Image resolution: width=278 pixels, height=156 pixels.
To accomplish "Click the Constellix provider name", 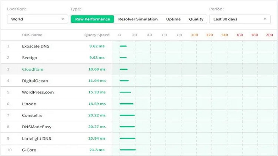I will 32,115.
